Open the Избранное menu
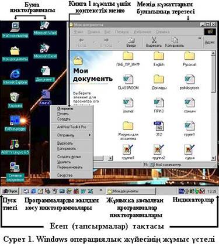Image resolution: width=219 pixels, height=246 pixels. point(142,32)
